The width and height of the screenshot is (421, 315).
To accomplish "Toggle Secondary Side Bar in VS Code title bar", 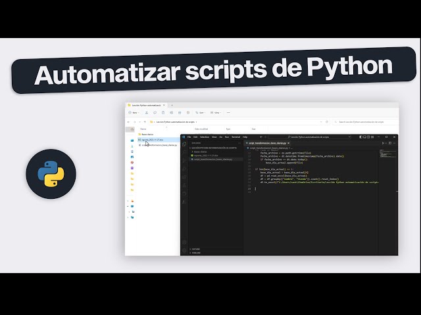I will [x=368, y=137].
